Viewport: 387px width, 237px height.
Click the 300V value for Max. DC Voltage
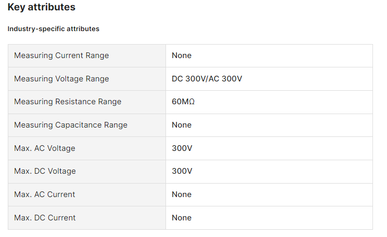(x=182, y=171)
